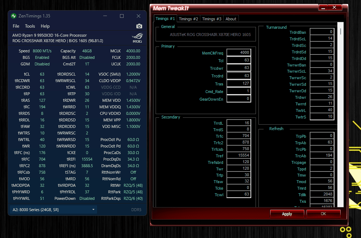The height and width of the screenshot is (238, 361).
Task: Click the AMD Ryzen 9 9950X3D processor text
Action: point(49,35)
